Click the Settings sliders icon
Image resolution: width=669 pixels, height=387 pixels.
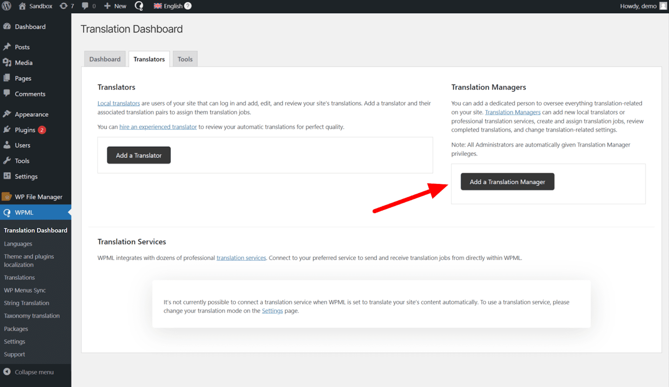(x=7, y=176)
